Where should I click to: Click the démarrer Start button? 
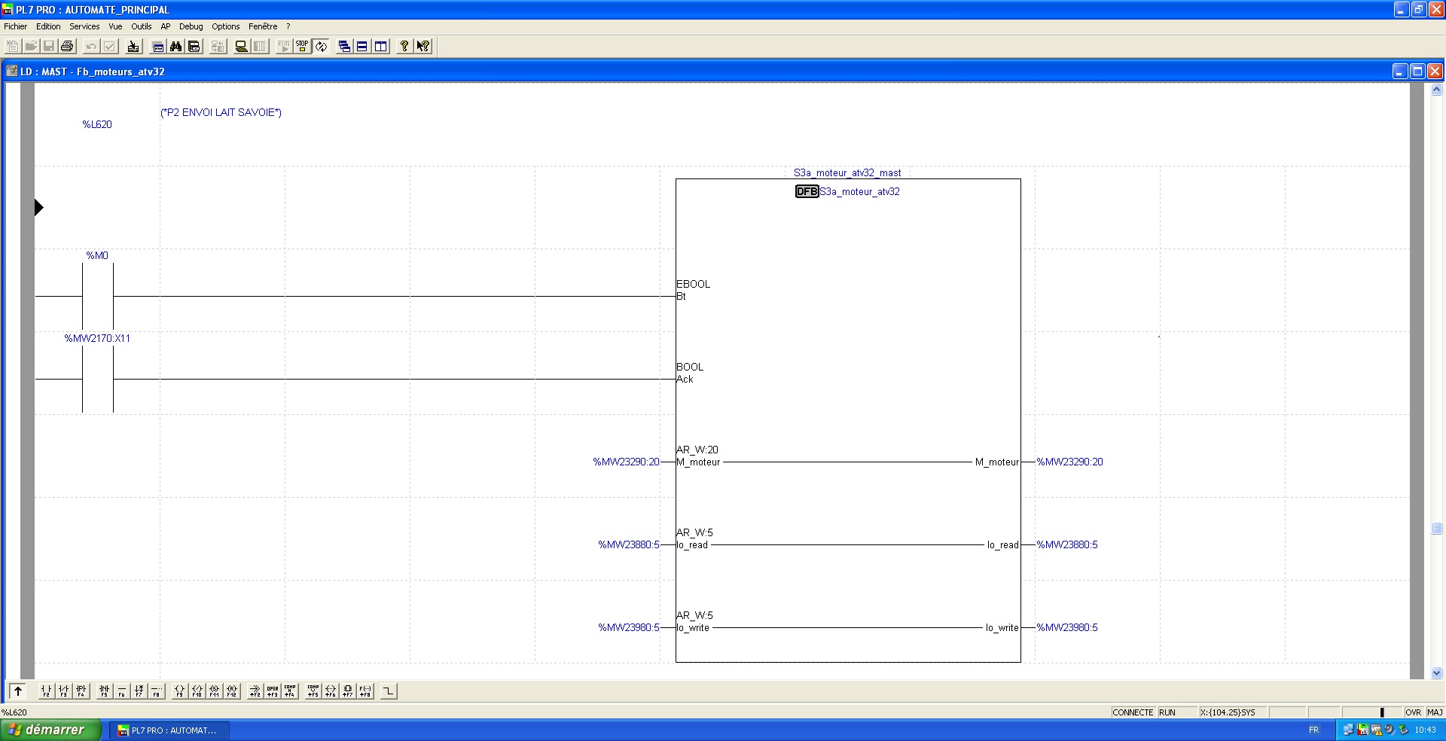(x=49, y=730)
